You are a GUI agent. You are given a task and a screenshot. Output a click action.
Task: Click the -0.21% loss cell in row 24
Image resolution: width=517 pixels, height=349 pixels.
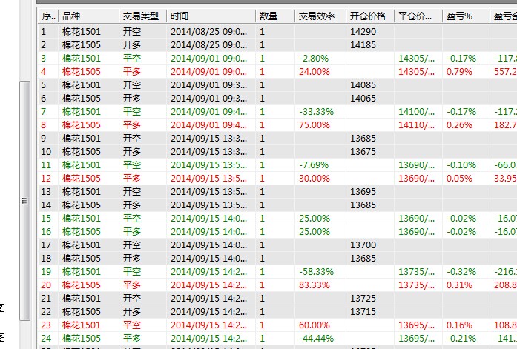(x=461, y=338)
